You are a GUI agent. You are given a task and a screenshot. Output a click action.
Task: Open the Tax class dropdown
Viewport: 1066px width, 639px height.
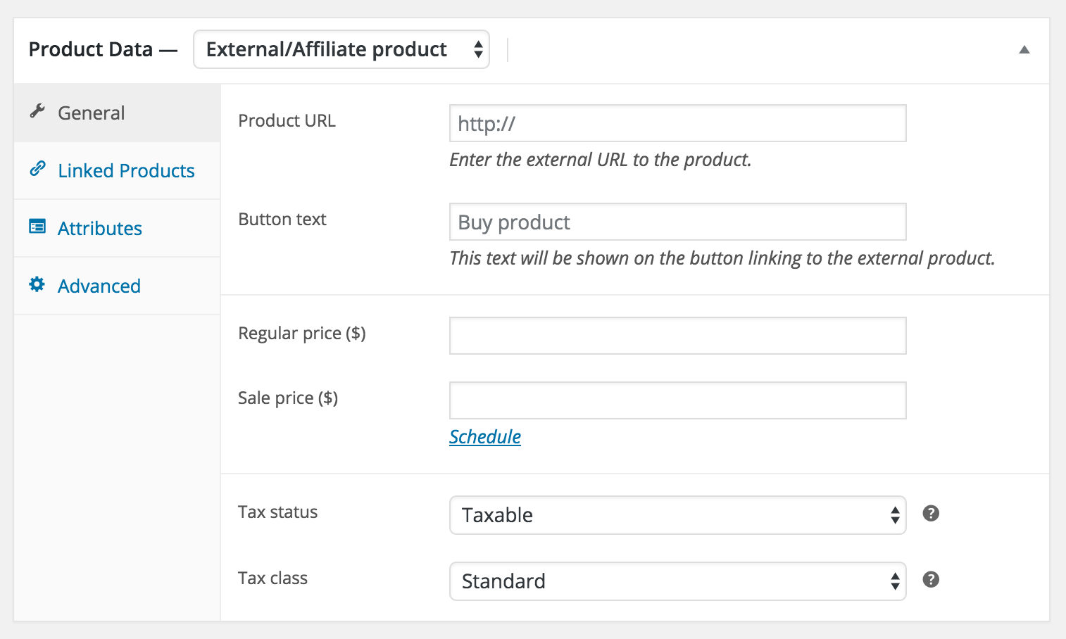pos(677,581)
